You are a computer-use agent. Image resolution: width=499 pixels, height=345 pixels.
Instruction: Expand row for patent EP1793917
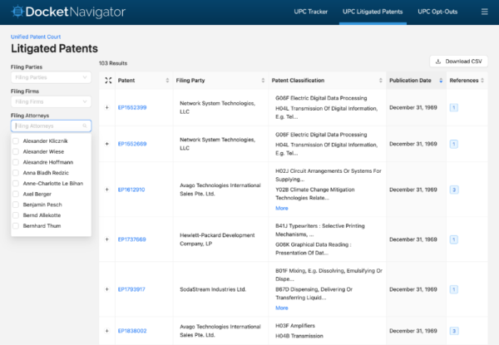point(107,289)
